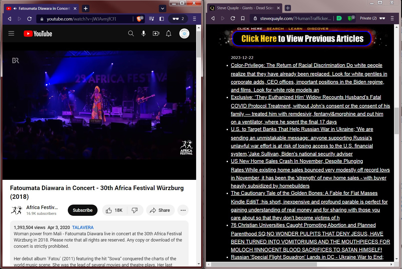This screenshot has width=402, height=269.
Task: Toggle the Brave sidebar panel
Action: [162, 18]
